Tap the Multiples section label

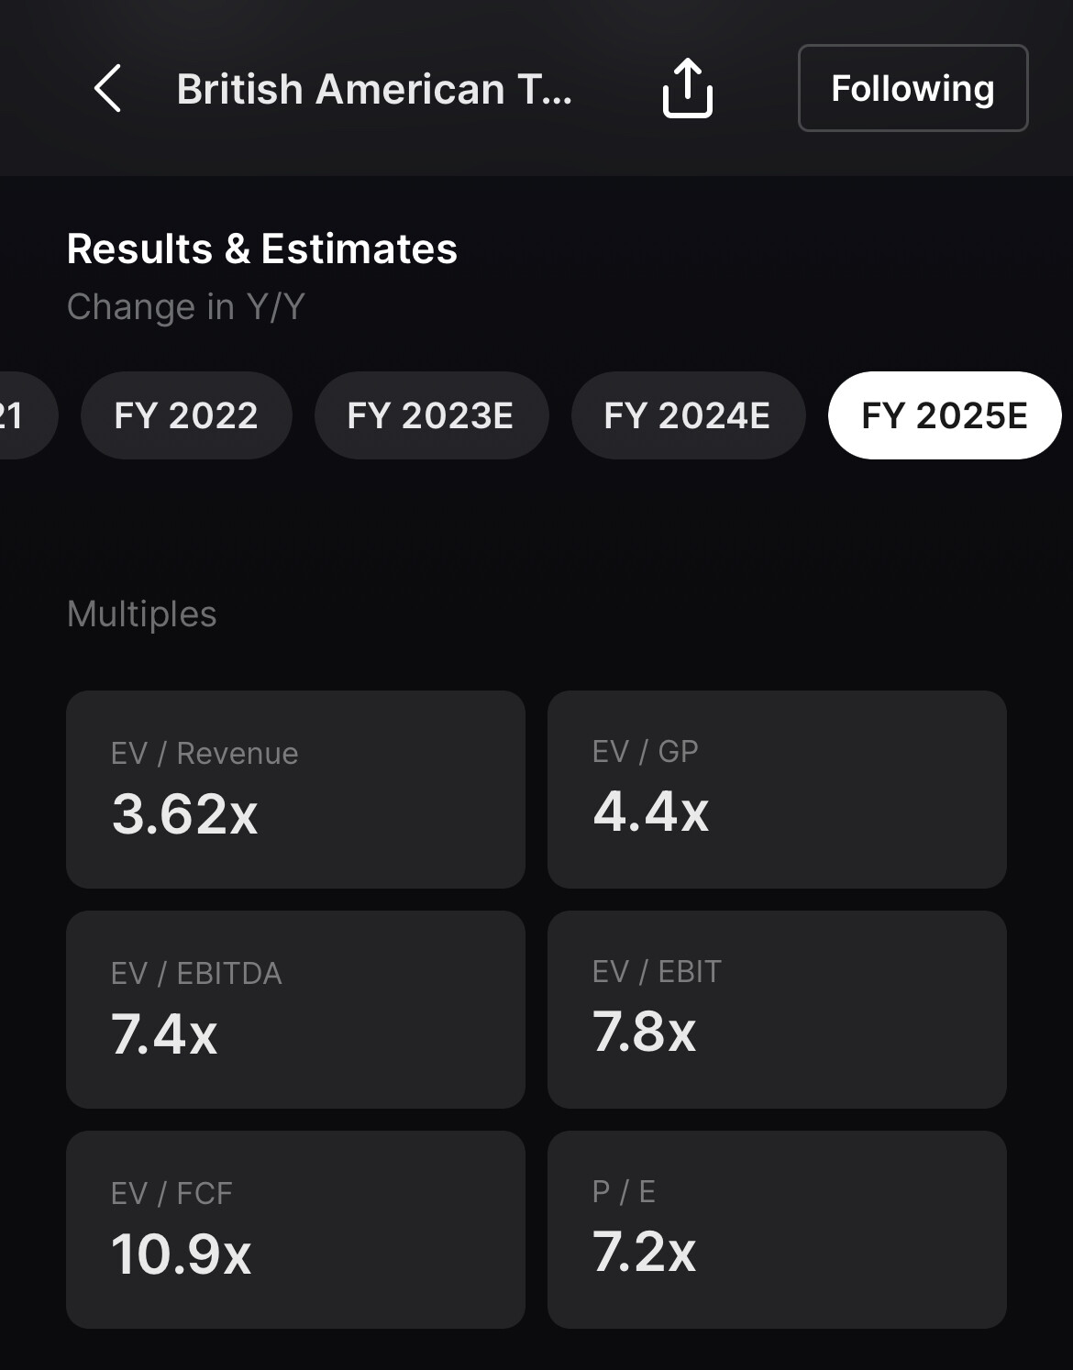pos(141,613)
